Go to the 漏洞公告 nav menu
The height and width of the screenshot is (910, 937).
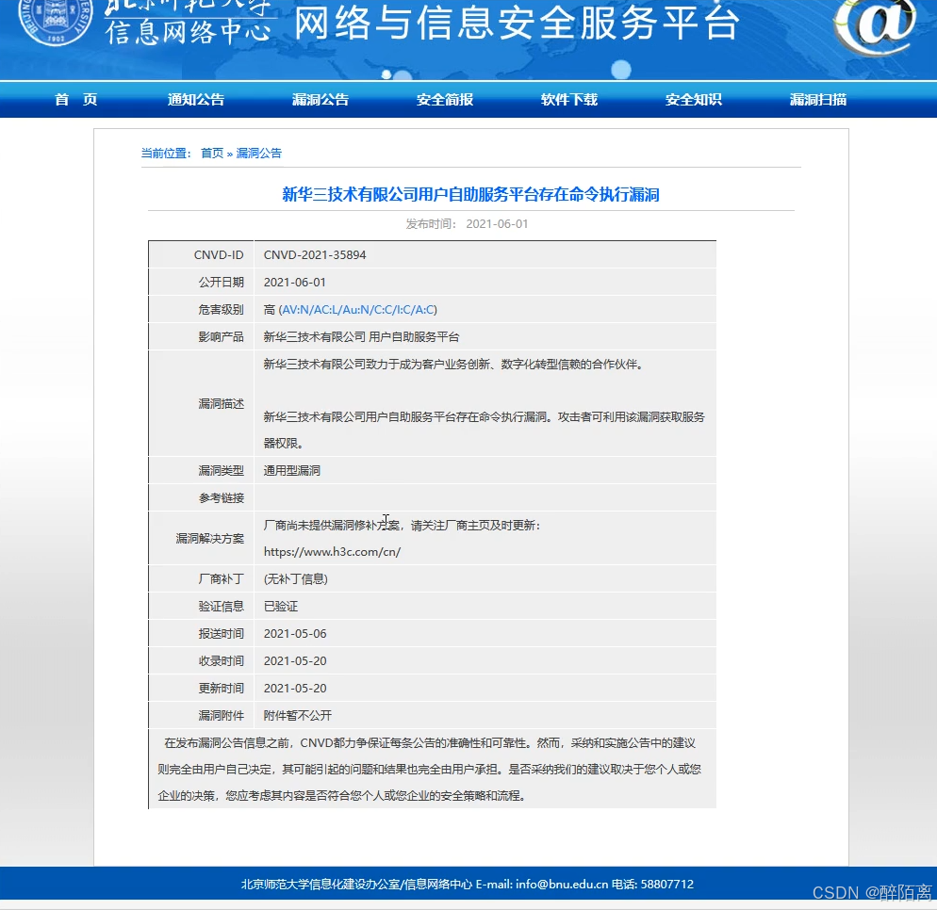pos(321,100)
